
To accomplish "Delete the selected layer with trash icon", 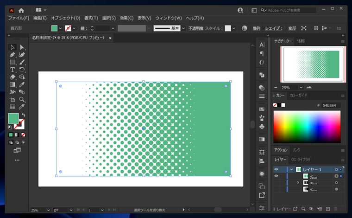I will 336,209.
